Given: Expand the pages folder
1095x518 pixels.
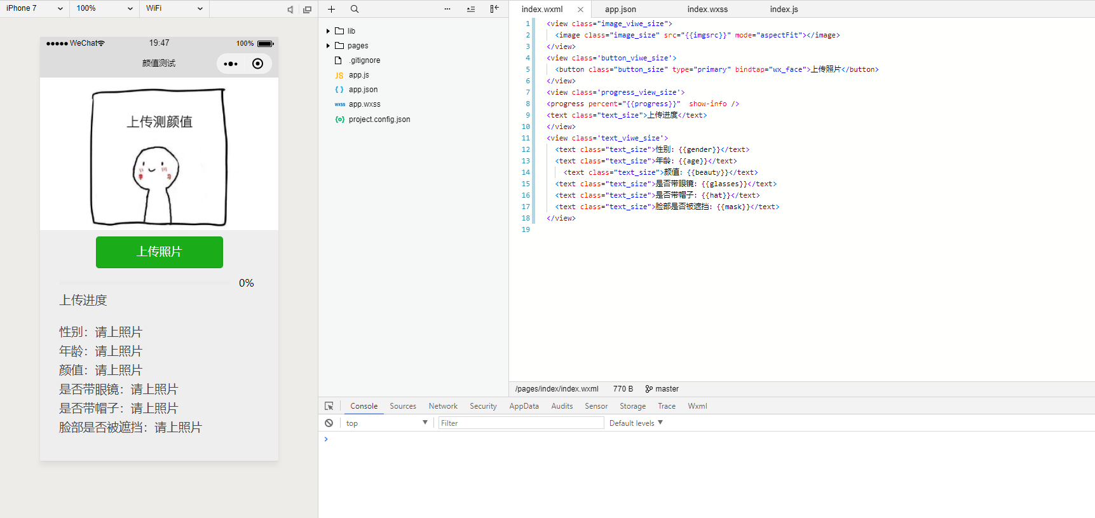Looking at the screenshot, I should (x=328, y=46).
